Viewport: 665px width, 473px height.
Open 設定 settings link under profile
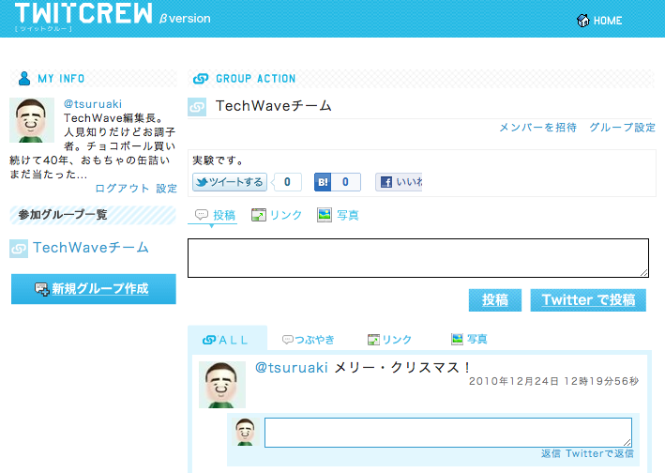click(x=167, y=189)
